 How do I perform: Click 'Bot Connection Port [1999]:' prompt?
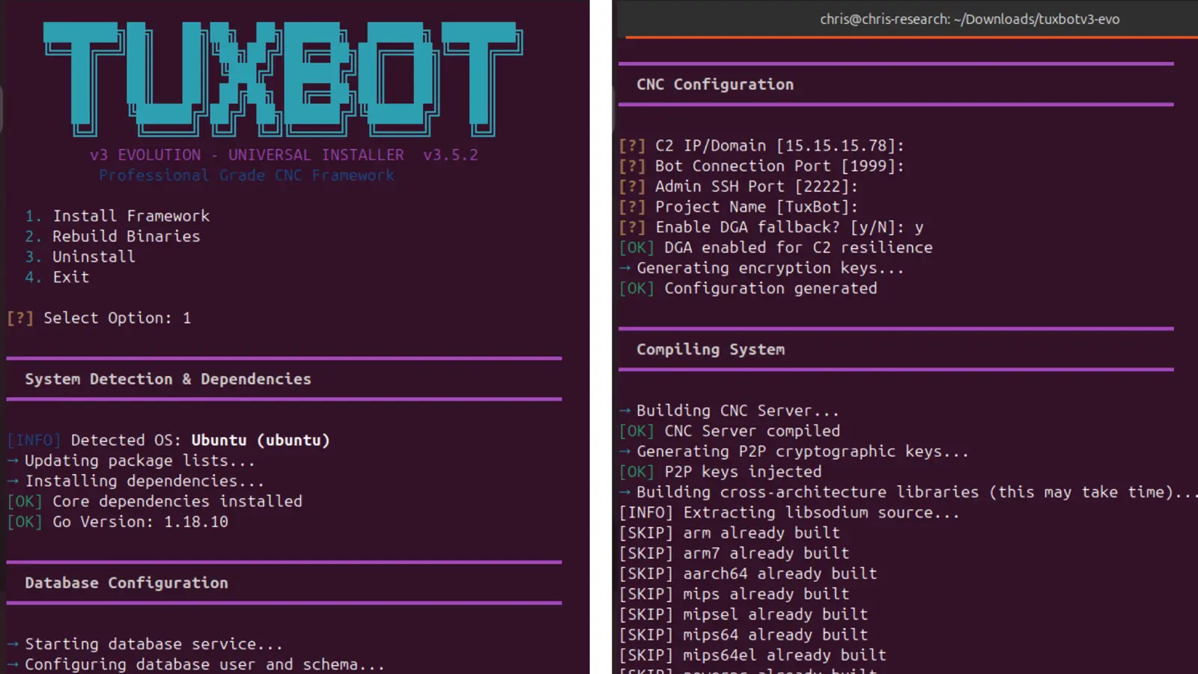pyautogui.click(x=761, y=166)
